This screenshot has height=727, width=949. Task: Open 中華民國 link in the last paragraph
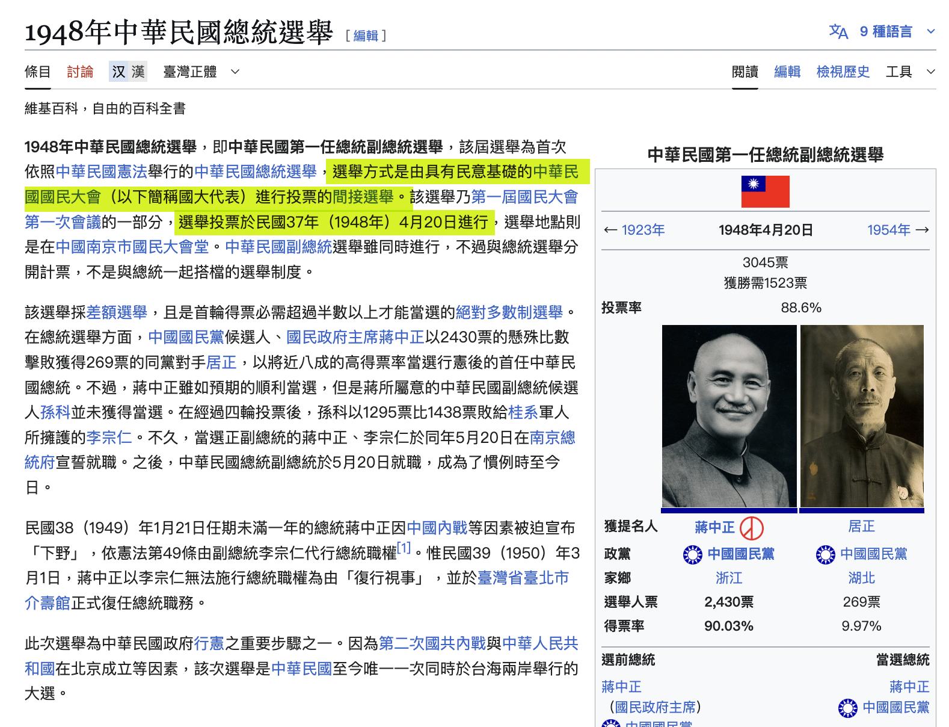click(301, 669)
